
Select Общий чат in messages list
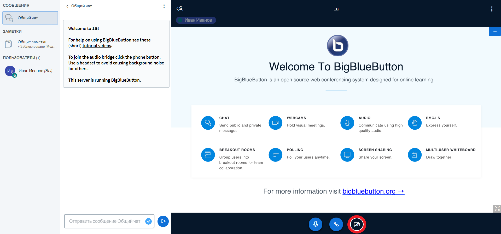coord(30,18)
